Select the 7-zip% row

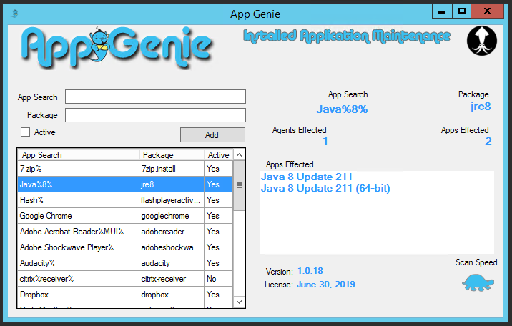point(79,169)
